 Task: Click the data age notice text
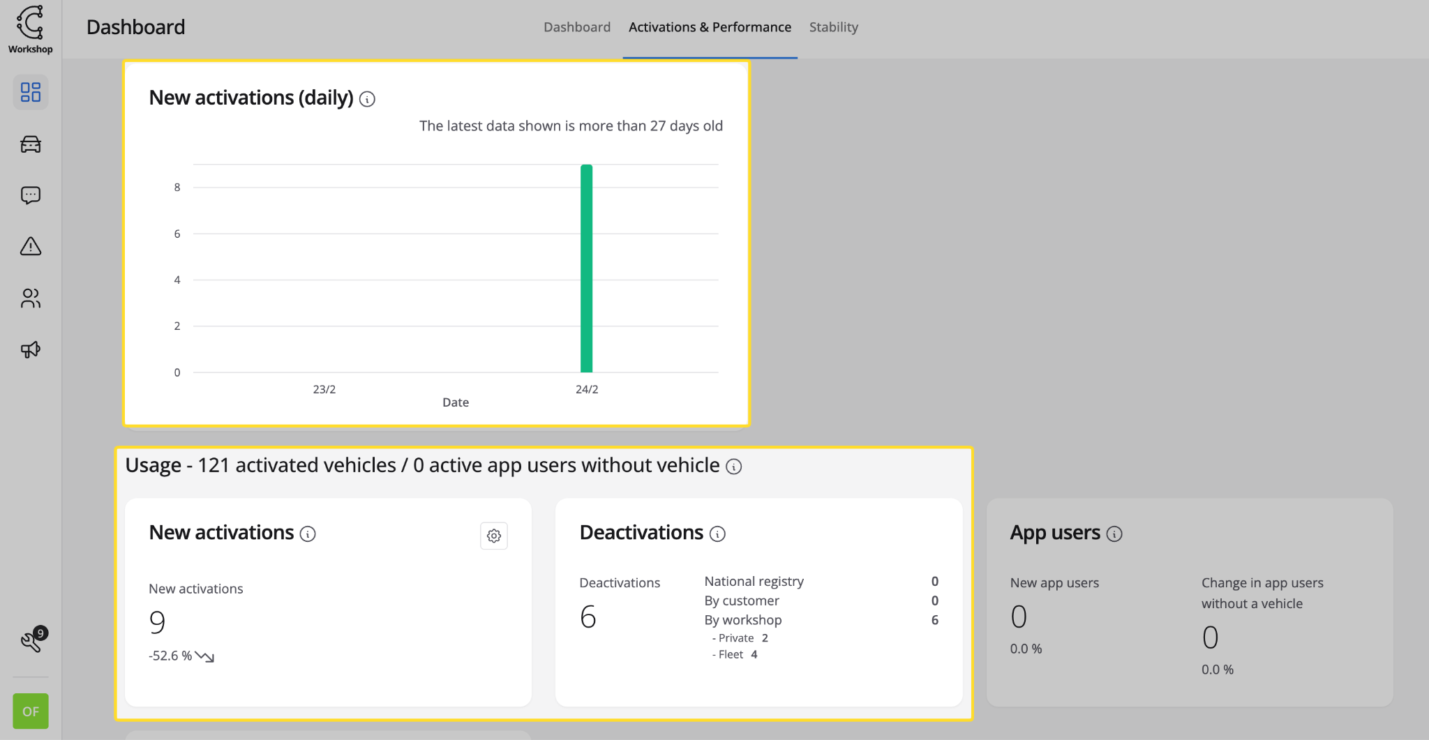click(x=571, y=126)
